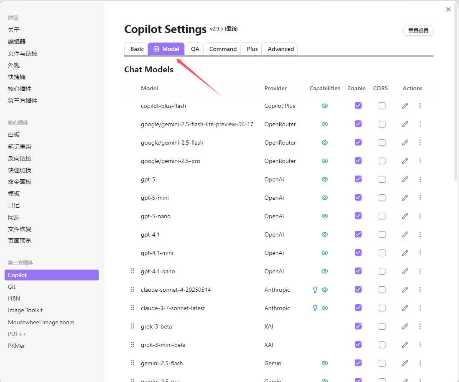
Task: Open the Advanced tab
Action: pos(280,49)
